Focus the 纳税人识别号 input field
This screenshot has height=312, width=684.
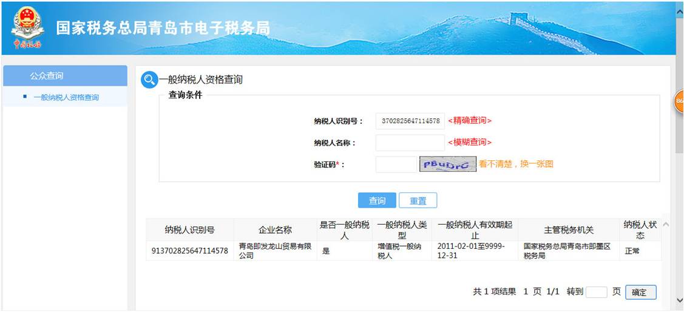point(410,121)
